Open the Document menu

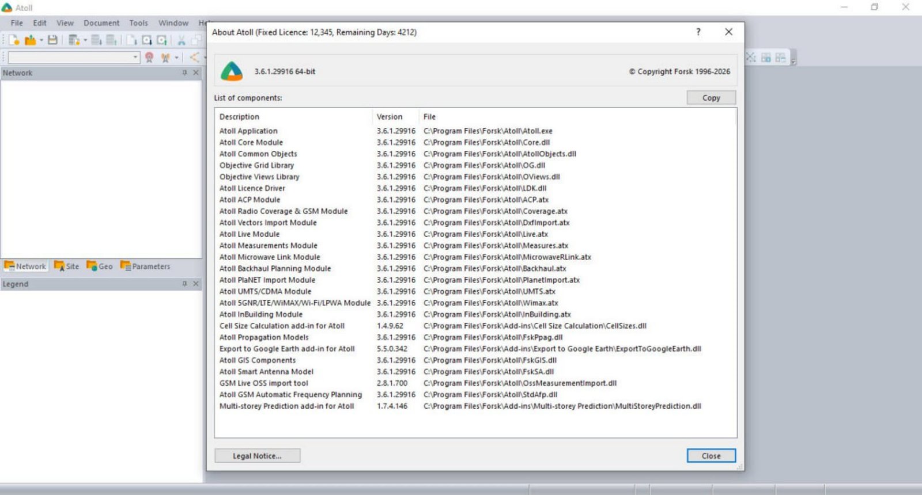[x=101, y=23]
